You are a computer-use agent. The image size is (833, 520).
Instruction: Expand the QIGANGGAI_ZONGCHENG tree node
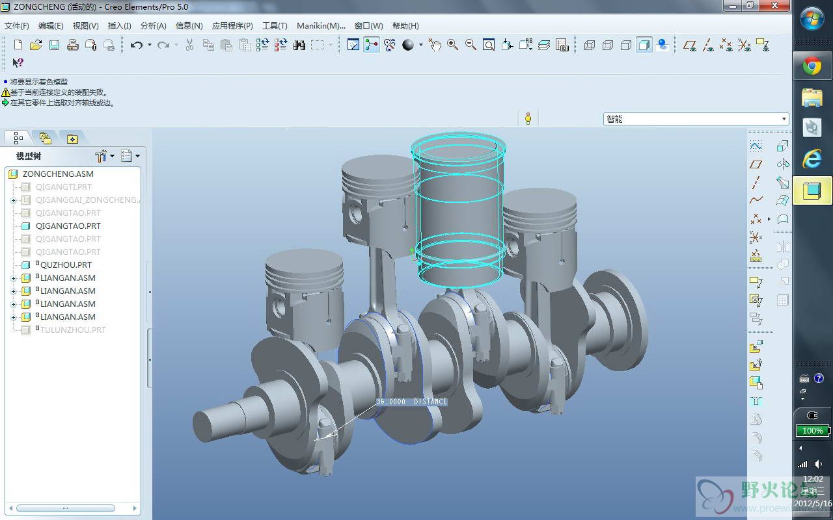(13, 200)
